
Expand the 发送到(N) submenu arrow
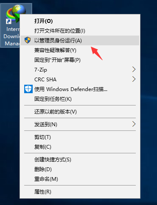click(134, 124)
